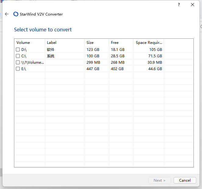Sort by the Size column header
202x189 pixels.
pyautogui.click(x=97, y=43)
